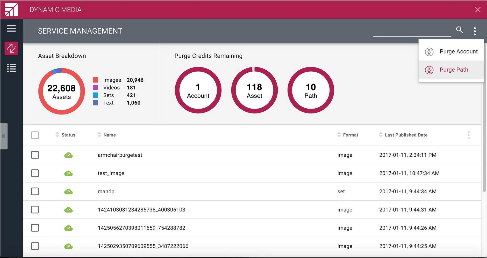
Task: Check the 1425056270398011659_754288782 row checkbox
Action: click(35, 228)
